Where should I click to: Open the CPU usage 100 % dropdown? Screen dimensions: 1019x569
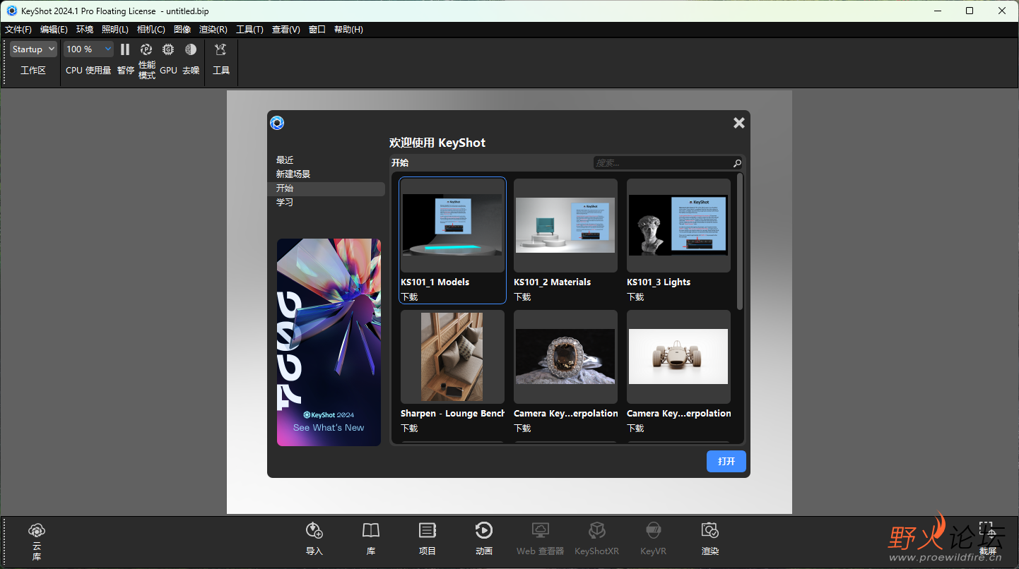pos(88,49)
